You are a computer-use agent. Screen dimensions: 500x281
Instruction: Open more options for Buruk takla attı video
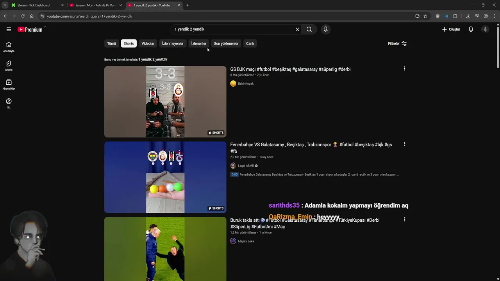[404, 219]
